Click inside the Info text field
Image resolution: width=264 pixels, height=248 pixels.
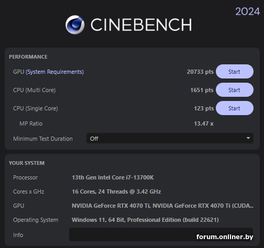(x=161, y=234)
